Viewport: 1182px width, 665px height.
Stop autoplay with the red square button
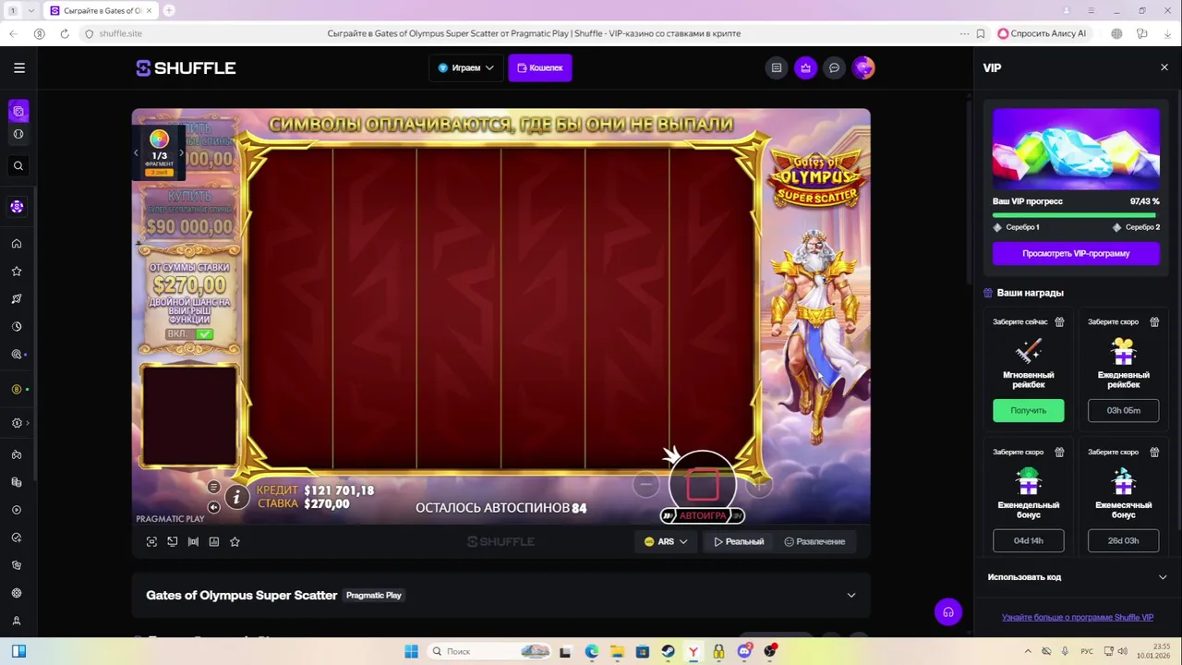pos(703,484)
